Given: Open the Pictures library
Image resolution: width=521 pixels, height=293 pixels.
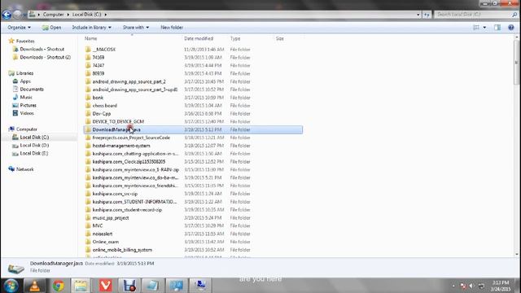Looking at the screenshot, I should (x=28, y=105).
